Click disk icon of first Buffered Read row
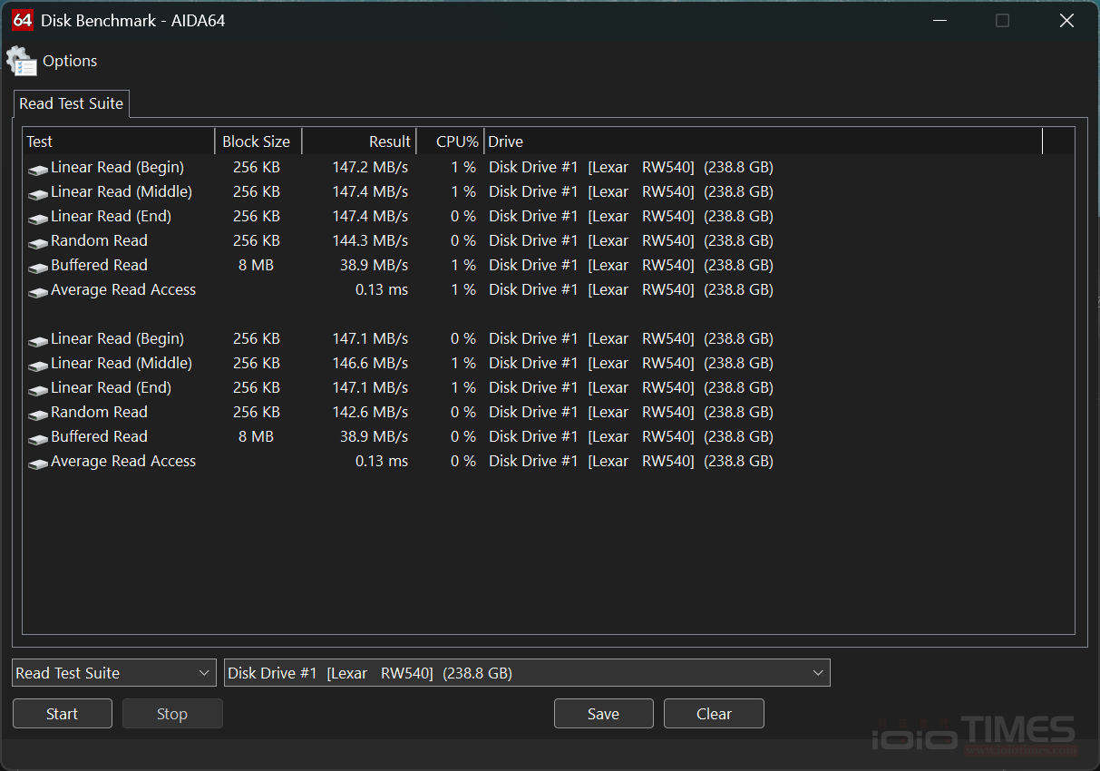1100x771 pixels. tap(37, 268)
